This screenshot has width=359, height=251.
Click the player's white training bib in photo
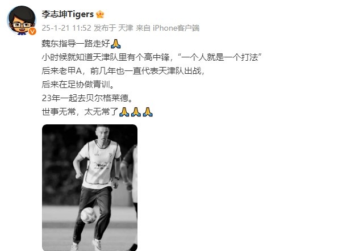point(101,163)
